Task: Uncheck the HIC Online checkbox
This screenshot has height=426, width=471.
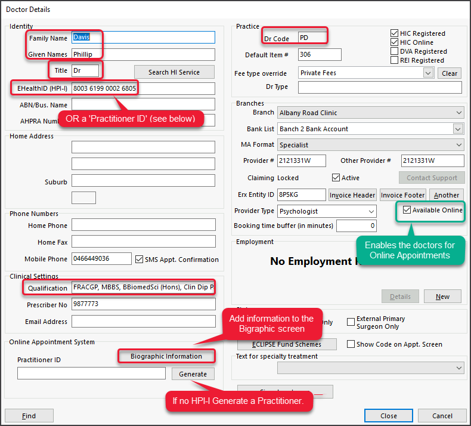Action: (x=395, y=42)
